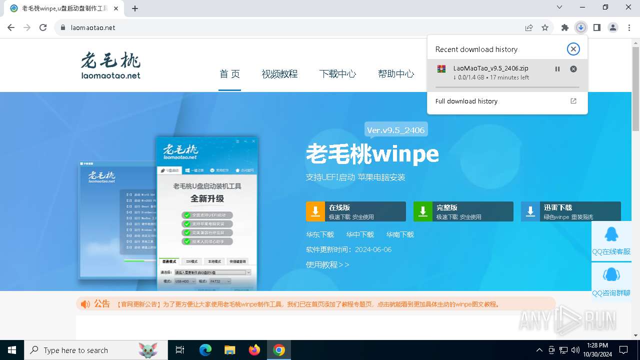The image size is (640, 360).
Task: Select the 首页 navigation tab
Action: click(229, 74)
